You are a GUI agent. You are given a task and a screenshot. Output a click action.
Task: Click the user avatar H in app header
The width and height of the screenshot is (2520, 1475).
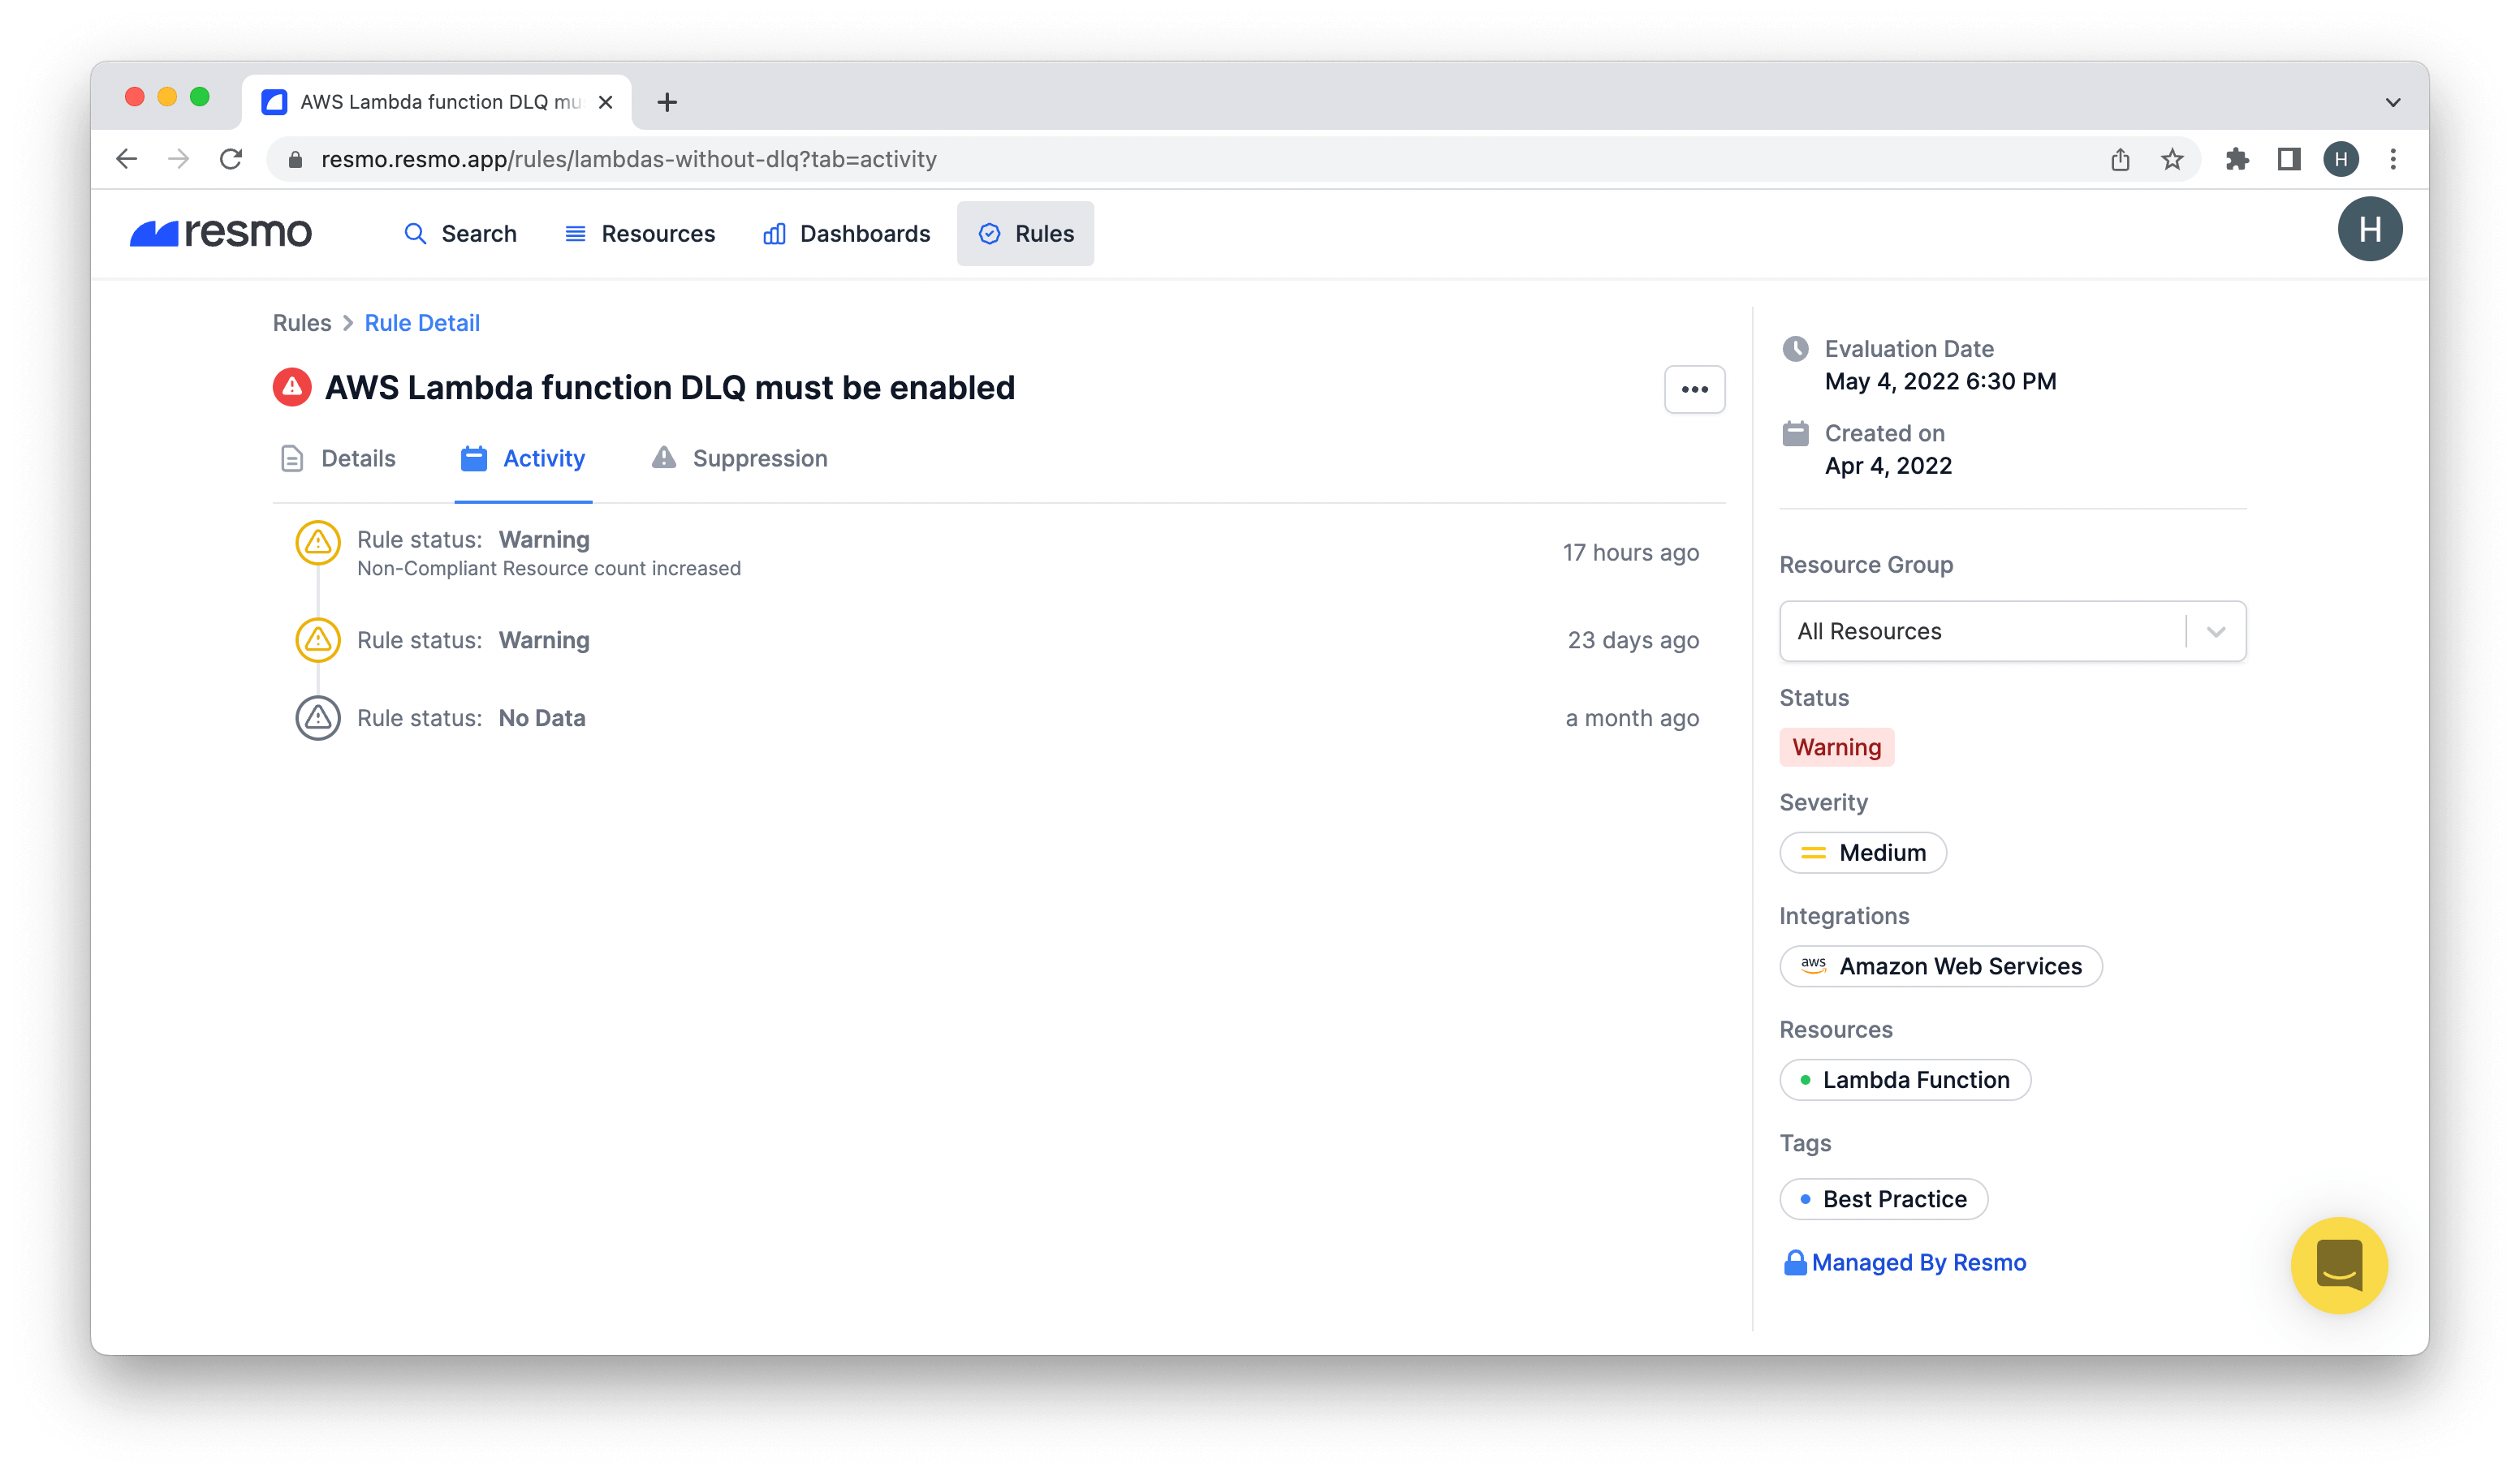pyautogui.click(x=2369, y=230)
